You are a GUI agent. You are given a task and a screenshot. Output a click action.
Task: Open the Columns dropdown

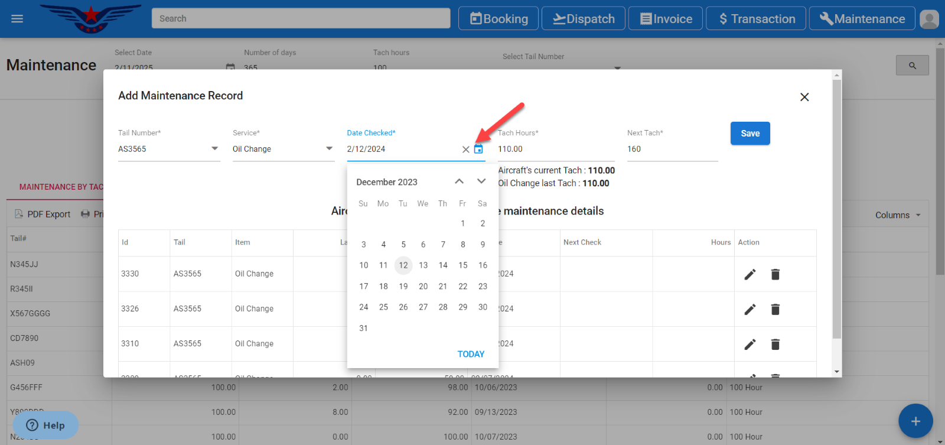tap(897, 215)
